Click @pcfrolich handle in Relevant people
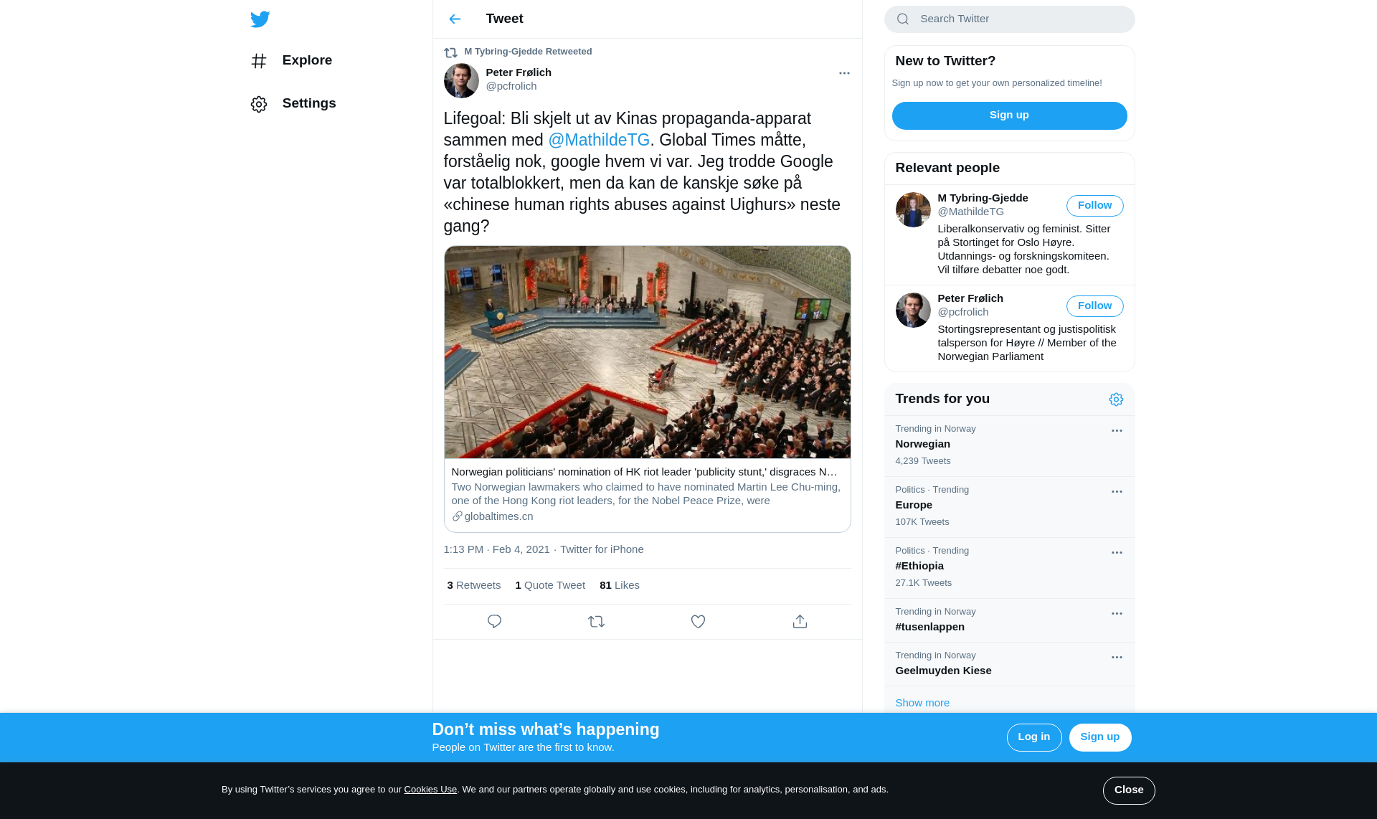The width and height of the screenshot is (1377, 819). pyautogui.click(x=962, y=312)
